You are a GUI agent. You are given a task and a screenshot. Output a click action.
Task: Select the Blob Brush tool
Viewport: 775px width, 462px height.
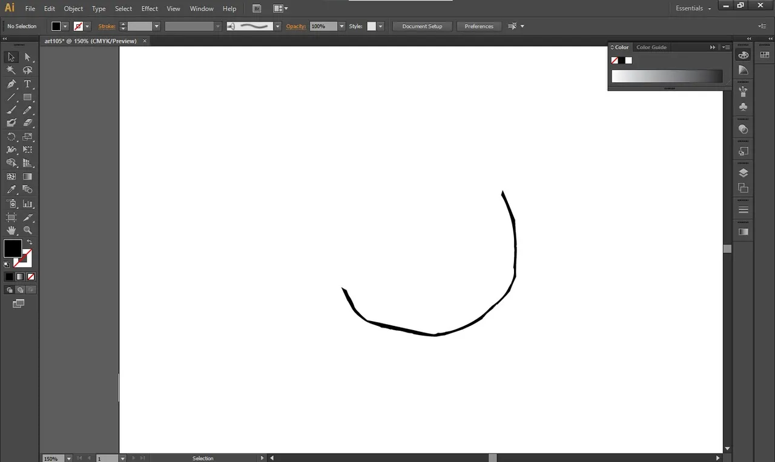pos(11,123)
